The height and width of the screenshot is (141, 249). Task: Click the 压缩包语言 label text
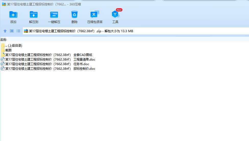[95, 22]
